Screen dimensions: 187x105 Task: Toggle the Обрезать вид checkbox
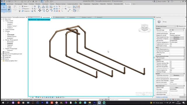[x=171, y=62]
